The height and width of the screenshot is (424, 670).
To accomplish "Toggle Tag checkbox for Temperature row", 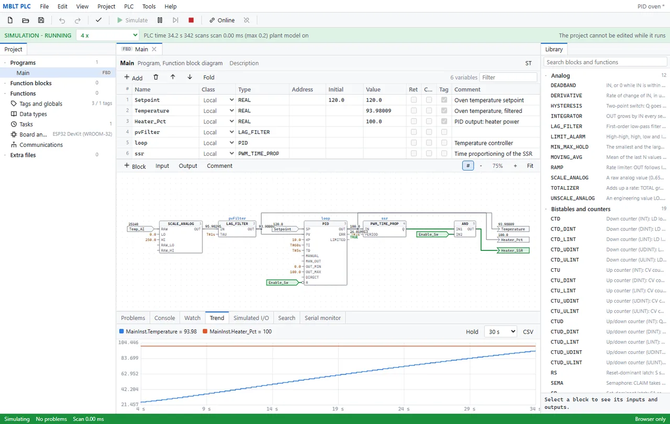I will coord(444,111).
